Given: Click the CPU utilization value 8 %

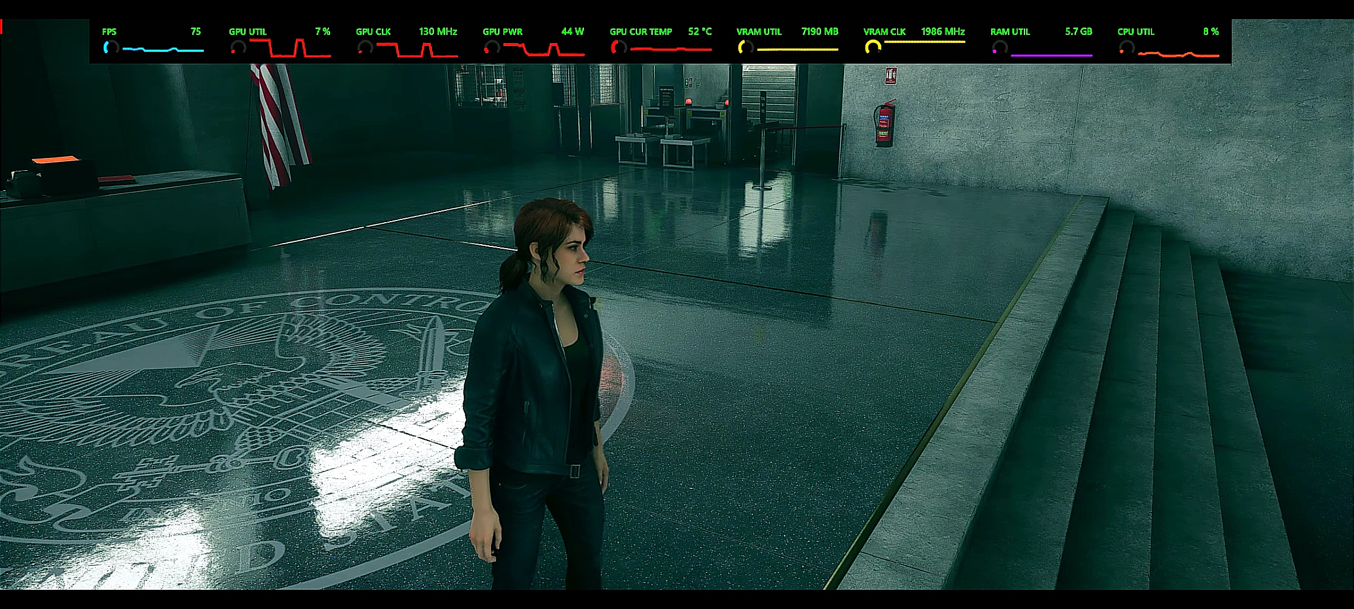Looking at the screenshot, I should (1211, 32).
